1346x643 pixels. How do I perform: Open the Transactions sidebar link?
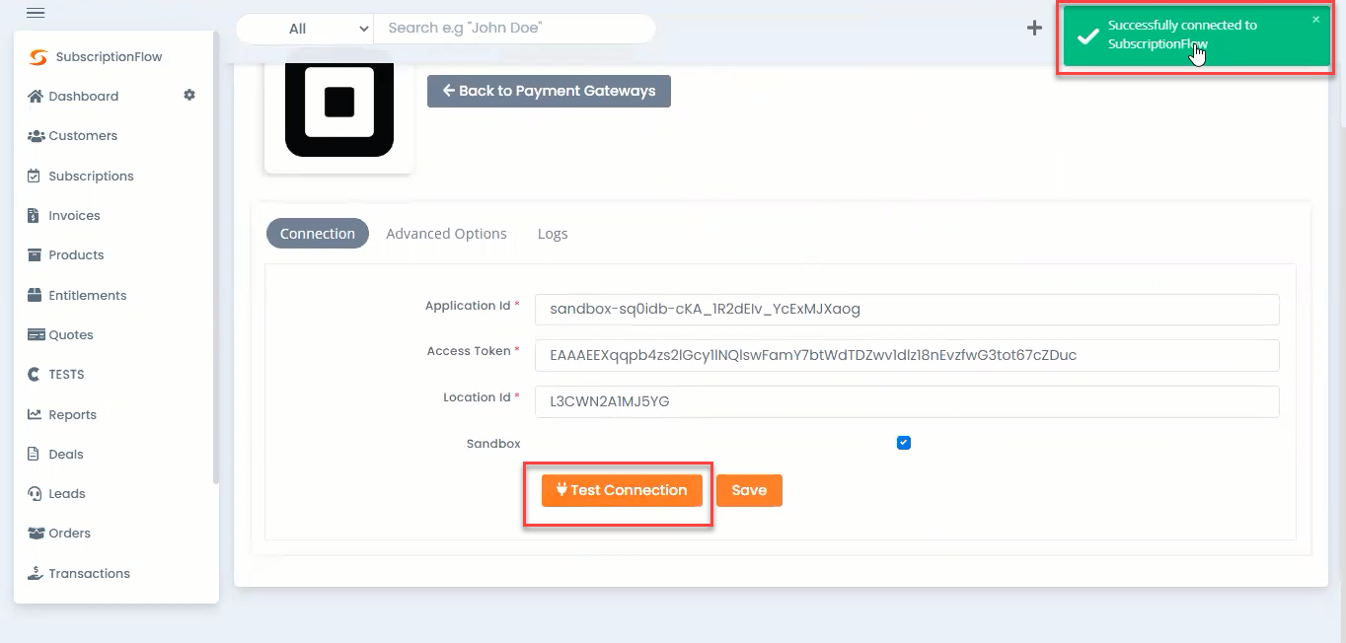tap(89, 573)
